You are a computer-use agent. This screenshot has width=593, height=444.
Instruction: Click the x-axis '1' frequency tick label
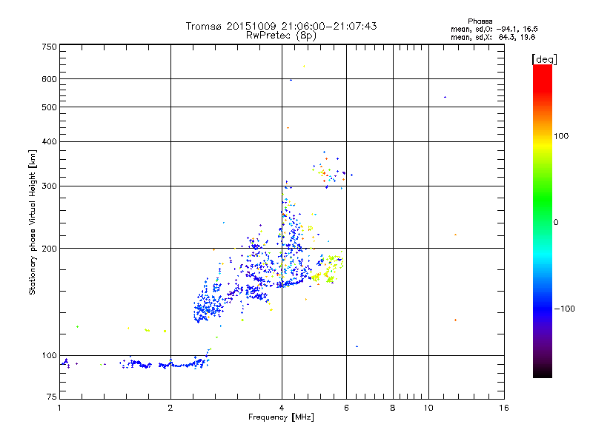(x=59, y=408)
